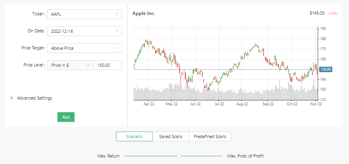Click the Max. Prob. of Profit label
349x164 pixels.
pos(245,156)
